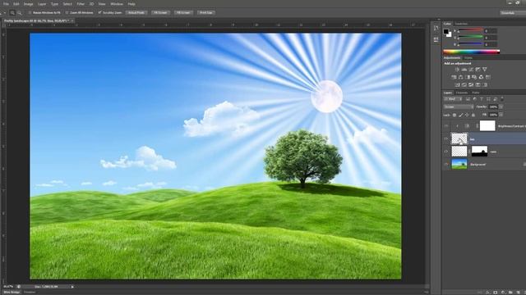Add a Threshold adjustment

tap(471, 84)
